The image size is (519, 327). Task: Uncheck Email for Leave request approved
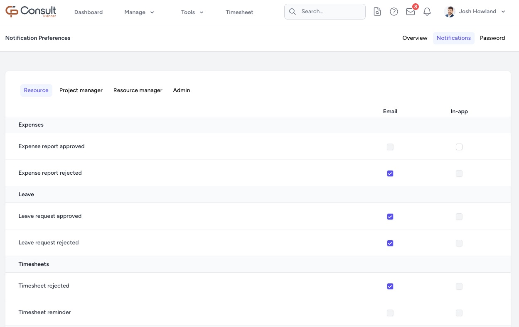click(x=390, y=217)
